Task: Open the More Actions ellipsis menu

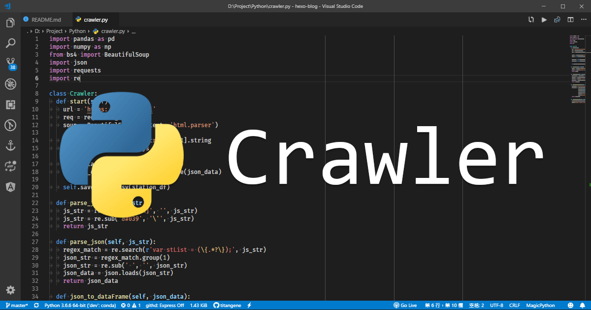Action: (583, 20)
